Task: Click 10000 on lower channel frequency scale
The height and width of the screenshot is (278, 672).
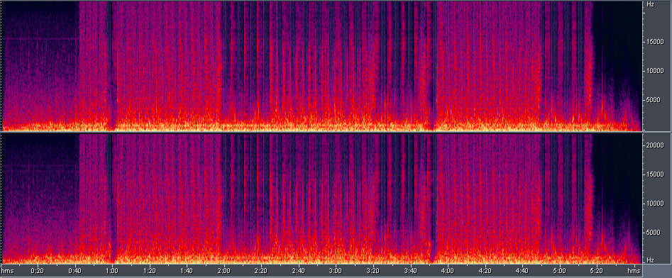Action: (655, 204)
